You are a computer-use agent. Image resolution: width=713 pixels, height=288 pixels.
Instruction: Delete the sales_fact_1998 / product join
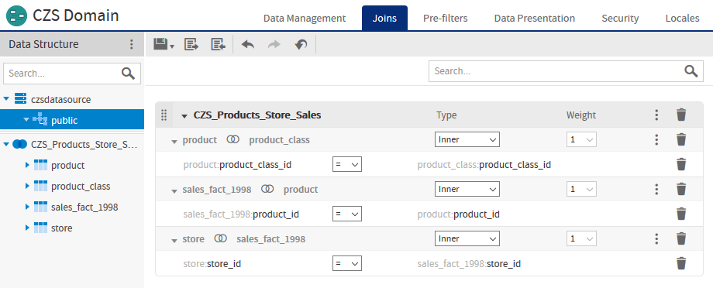pos(680,189)
